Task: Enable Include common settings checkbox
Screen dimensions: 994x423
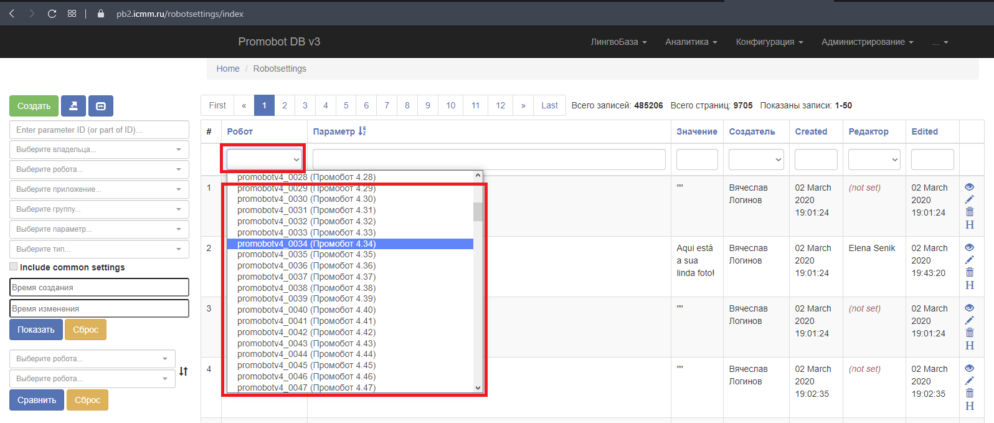Action: (x=14, y=267)
